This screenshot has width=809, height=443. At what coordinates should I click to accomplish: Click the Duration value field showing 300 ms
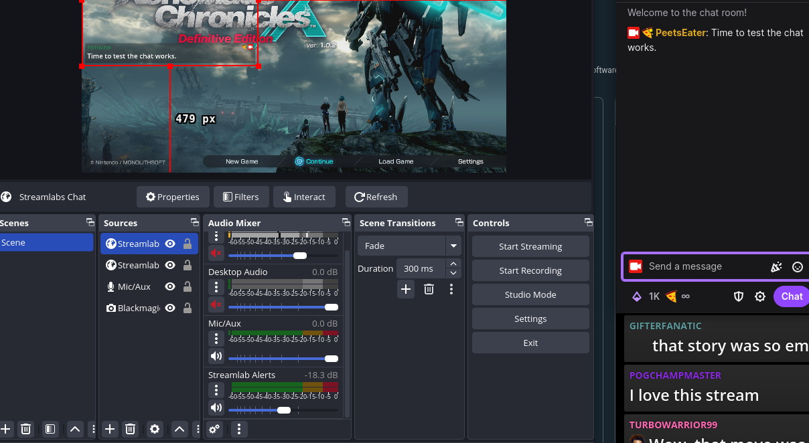point(421,268)
